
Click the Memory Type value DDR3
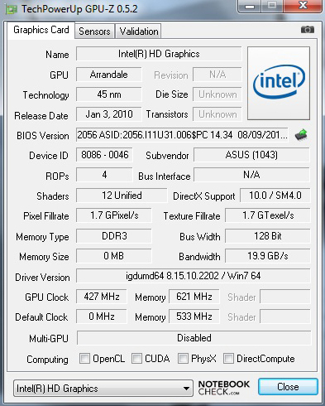point(114,236)
